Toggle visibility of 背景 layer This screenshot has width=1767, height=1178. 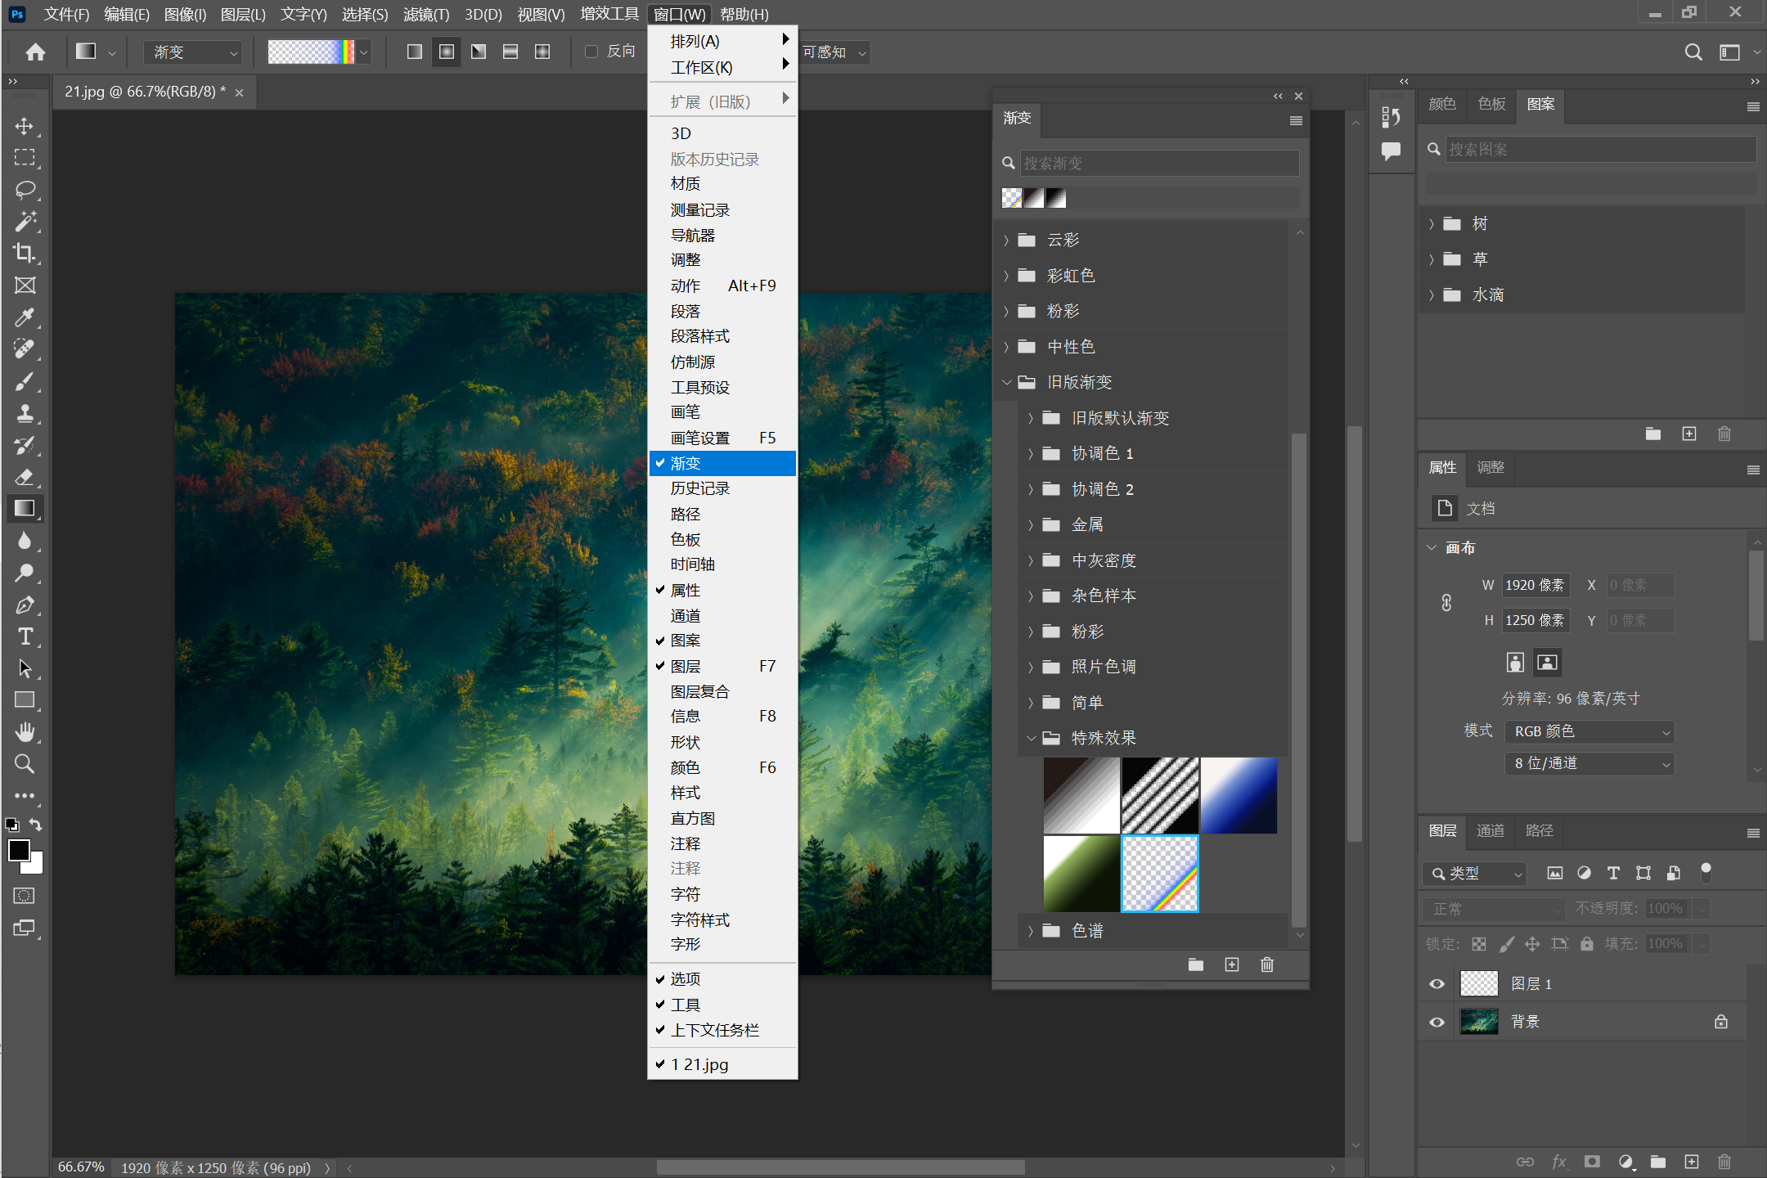coord(1437,1022)
